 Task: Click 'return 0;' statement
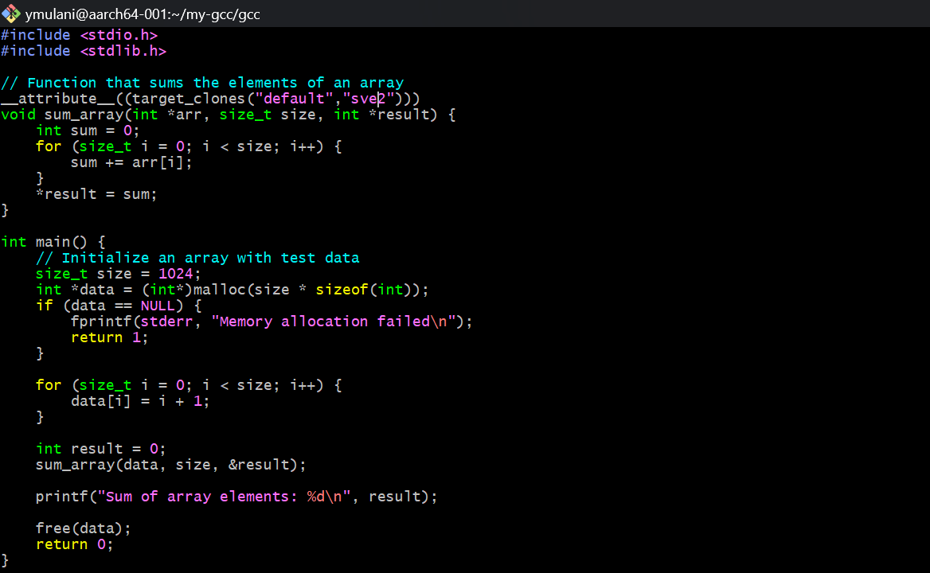(75, 544)
